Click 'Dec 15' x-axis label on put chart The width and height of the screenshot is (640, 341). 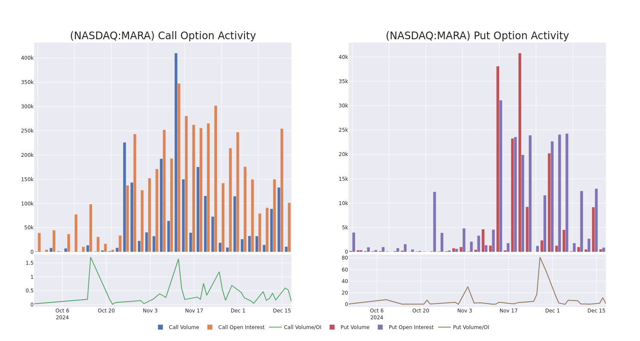(x=596, y=311)
